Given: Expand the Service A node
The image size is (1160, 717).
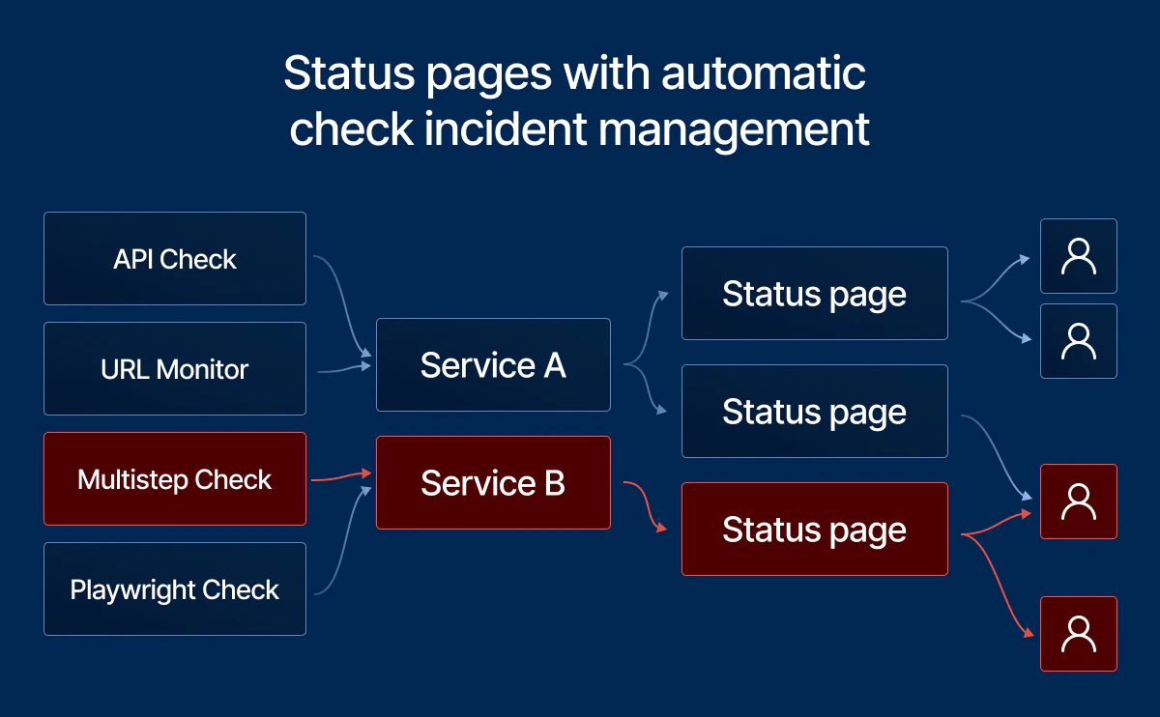Looking at the screenshot, I should (x=493, y=365).
